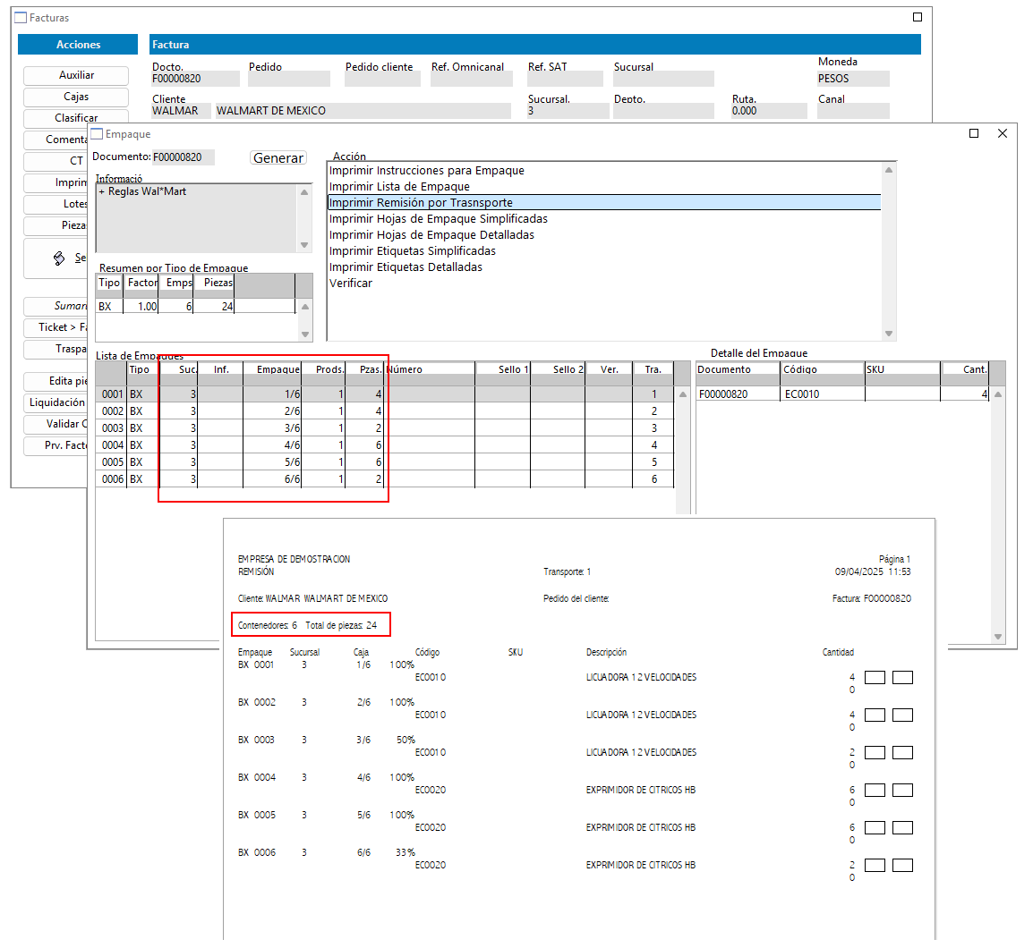
Task: Select Imprimir Hojas de Empaque Simplificadas
Action: [x=604, y=218]
